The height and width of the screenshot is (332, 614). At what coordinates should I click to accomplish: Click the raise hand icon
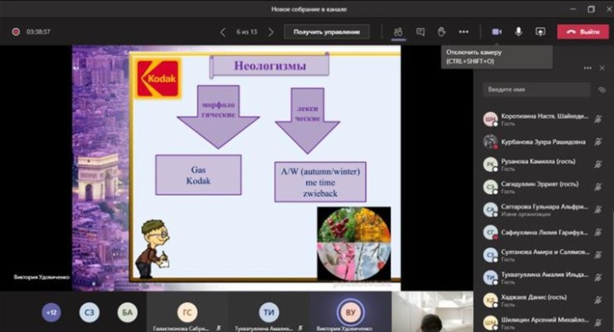click(x=441, y=32)
